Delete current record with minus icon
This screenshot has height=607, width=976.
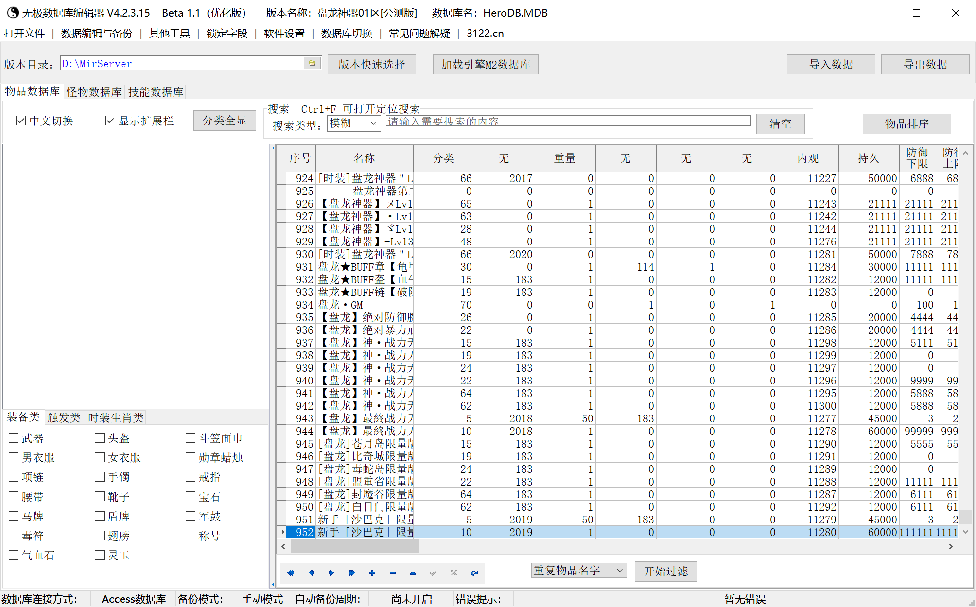(x=393, y=573)
